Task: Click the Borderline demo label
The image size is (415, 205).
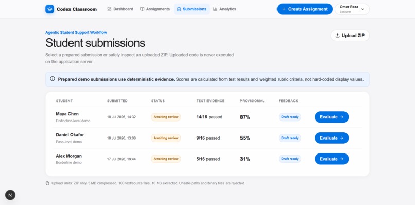Action: pos(69,163)
